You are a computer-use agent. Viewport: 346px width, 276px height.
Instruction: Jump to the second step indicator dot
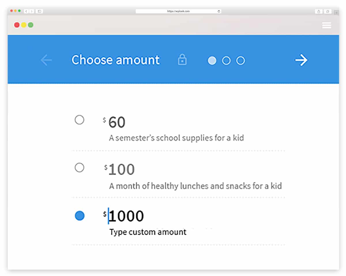tap(226, 61)
